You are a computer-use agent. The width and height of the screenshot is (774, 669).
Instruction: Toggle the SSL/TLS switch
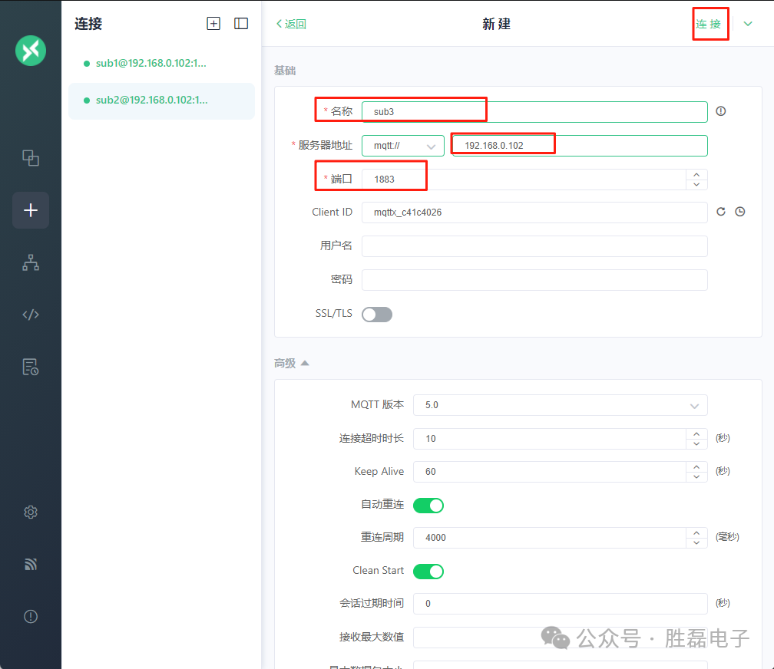click(376, 315)
